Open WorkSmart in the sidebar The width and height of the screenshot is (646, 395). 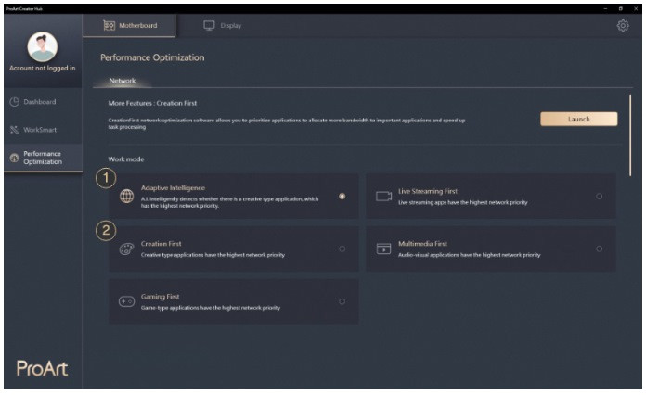[x=43, y=130]
